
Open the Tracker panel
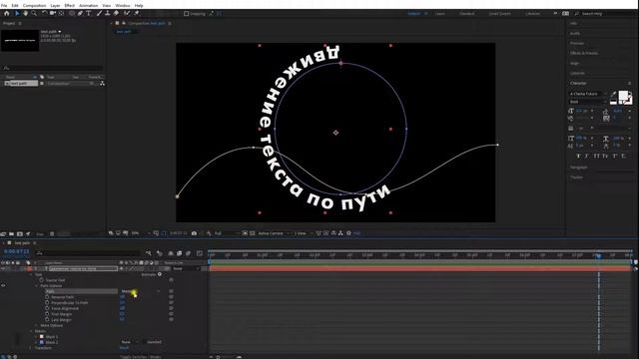click(x=576, y=178)
